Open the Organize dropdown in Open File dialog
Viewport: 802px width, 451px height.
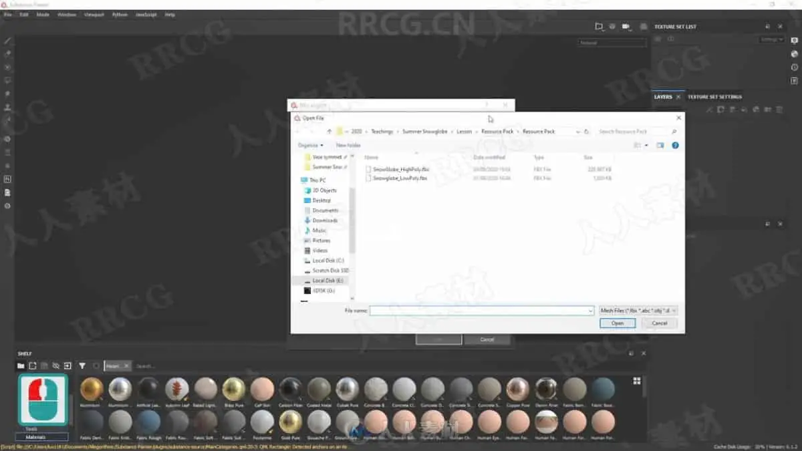[311, 145]
